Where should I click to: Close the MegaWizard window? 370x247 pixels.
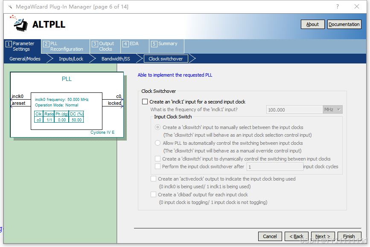point(357,6)
